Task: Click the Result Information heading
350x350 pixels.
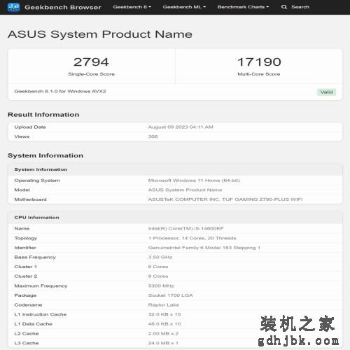Action: (43, 115)
